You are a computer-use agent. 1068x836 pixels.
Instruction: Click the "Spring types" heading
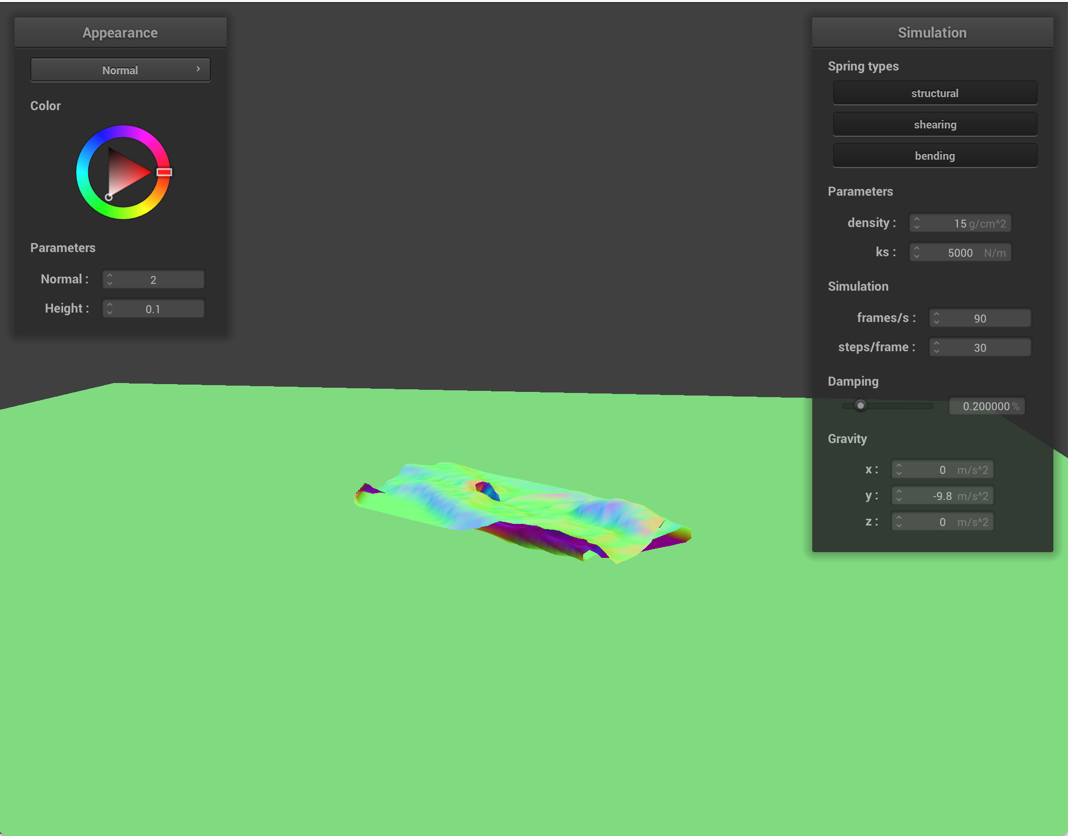pyautogui.click(x=863, y=66)
